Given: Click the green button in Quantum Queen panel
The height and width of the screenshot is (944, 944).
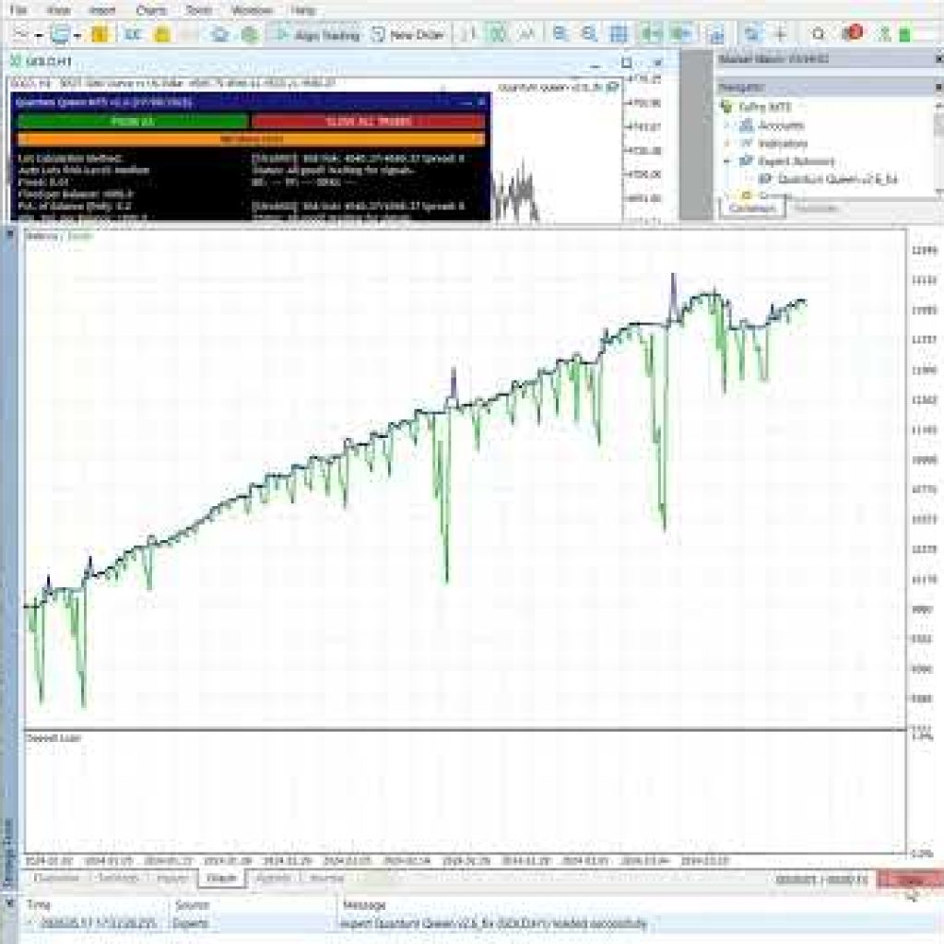Looking at the screenshot, I should pyautogui.click(x=133, y=122).
